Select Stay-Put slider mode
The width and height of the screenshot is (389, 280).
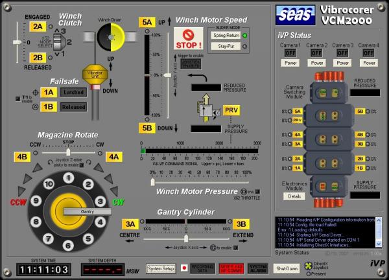tap(226, 46)
